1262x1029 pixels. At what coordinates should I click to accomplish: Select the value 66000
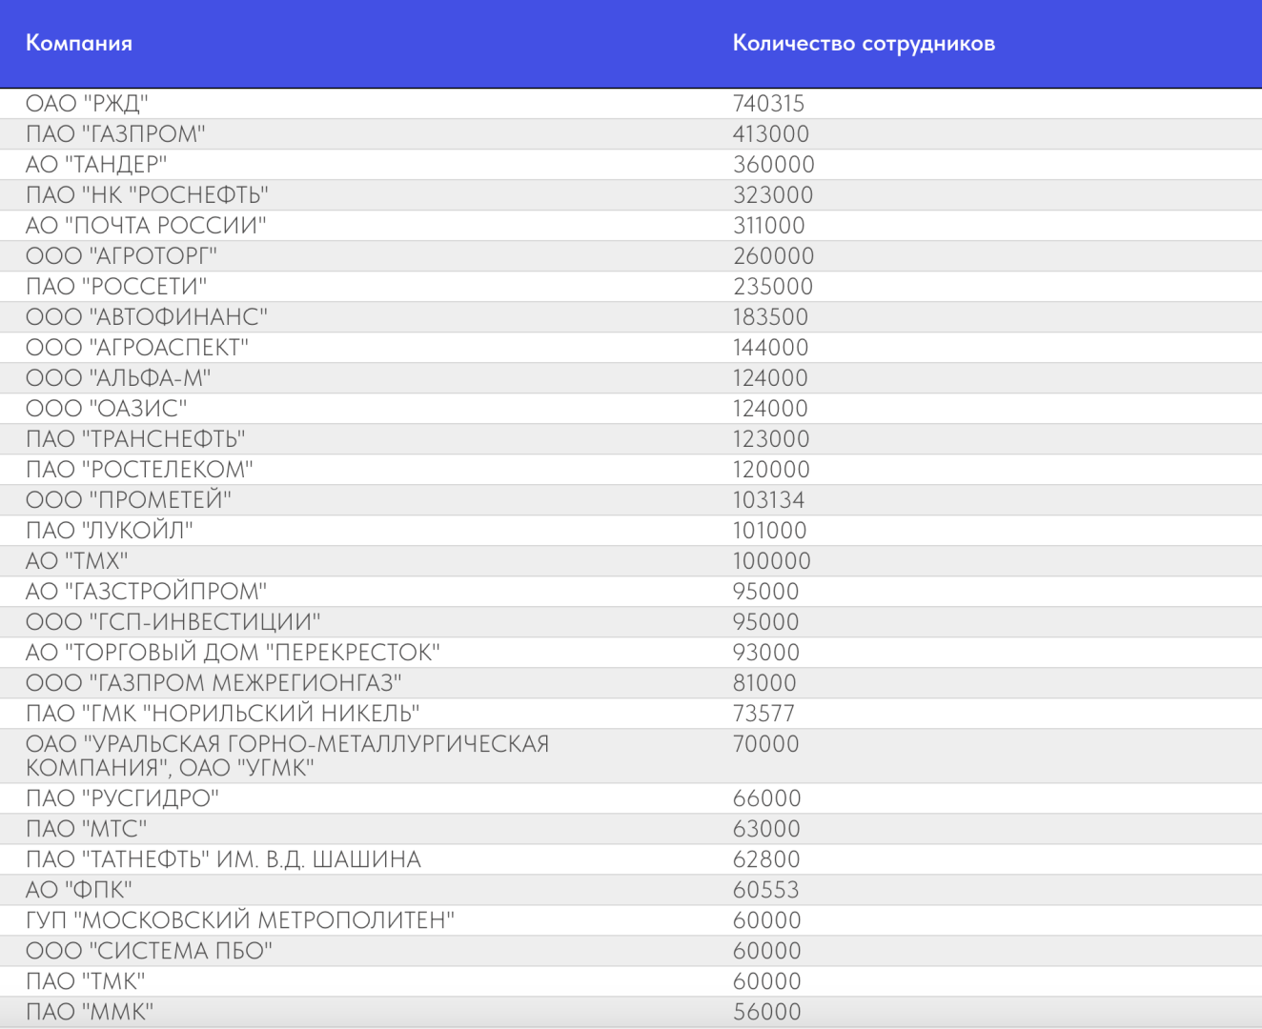coord(765,797)
